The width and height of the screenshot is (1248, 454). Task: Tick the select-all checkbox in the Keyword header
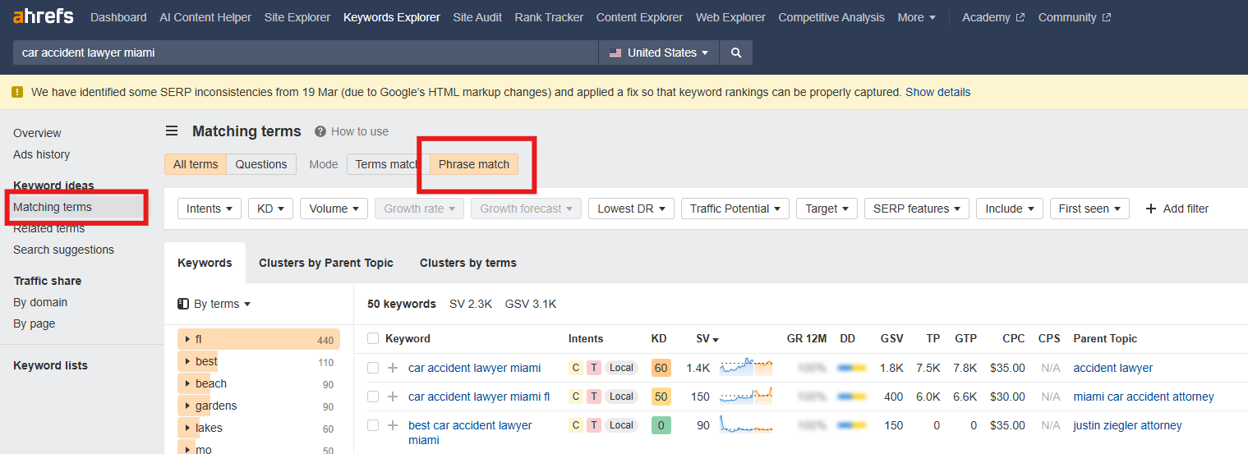[x=373, y=338]
